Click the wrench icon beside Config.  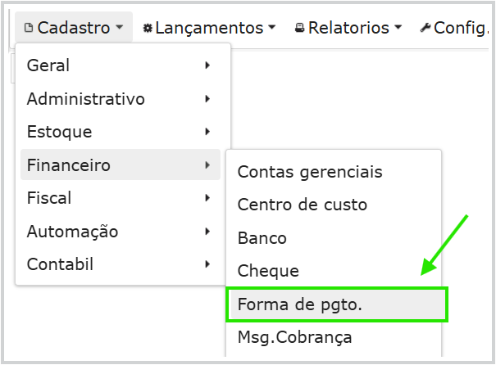point(425,29)
